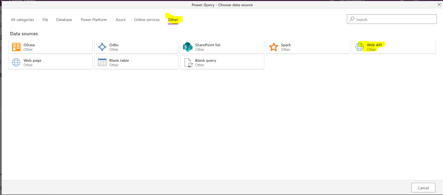Switch to the All categories tab
Image resolution: width=443 pixels, height=195 pixels.
[23, 20]
